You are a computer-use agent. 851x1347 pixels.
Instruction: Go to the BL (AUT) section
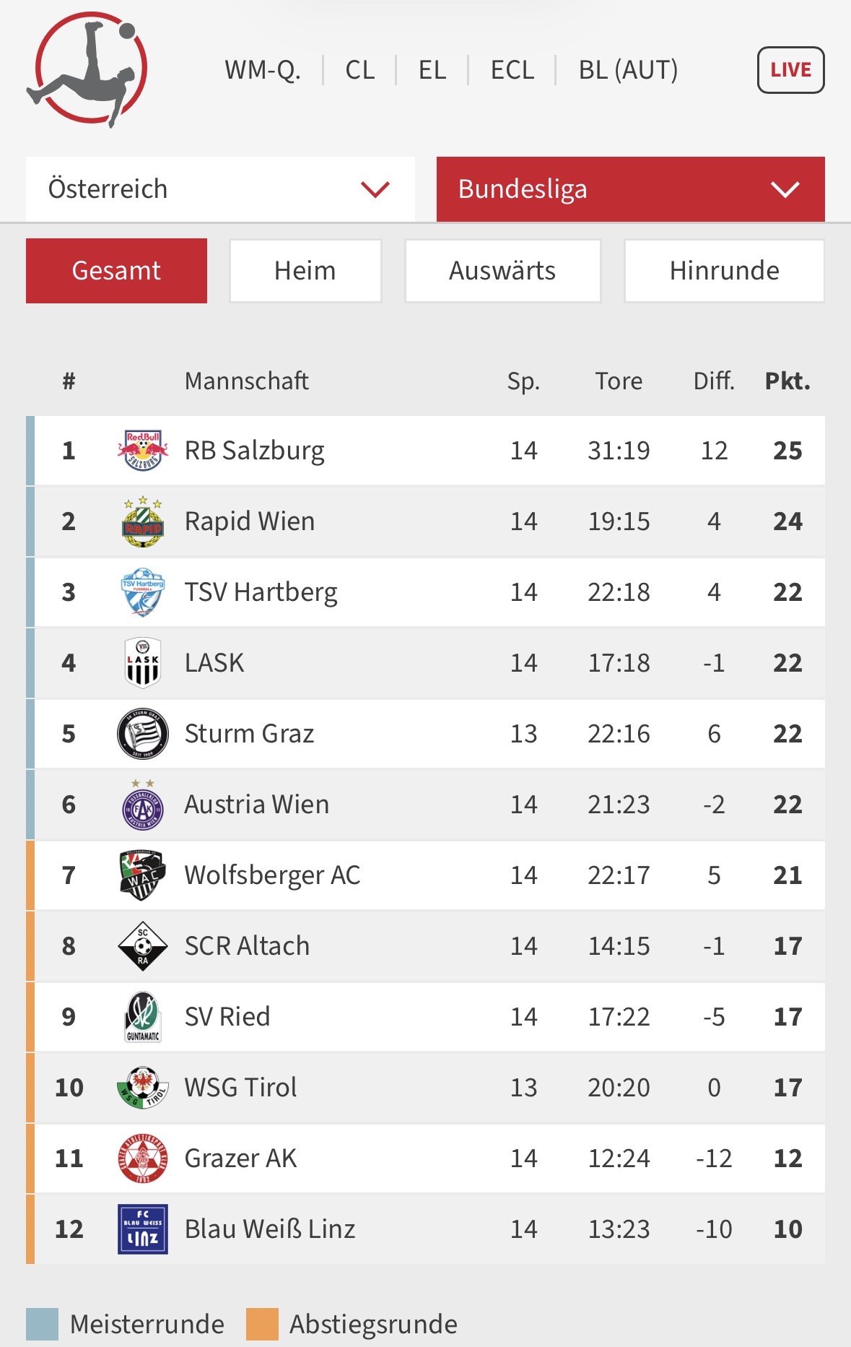(x=628, y=70)
